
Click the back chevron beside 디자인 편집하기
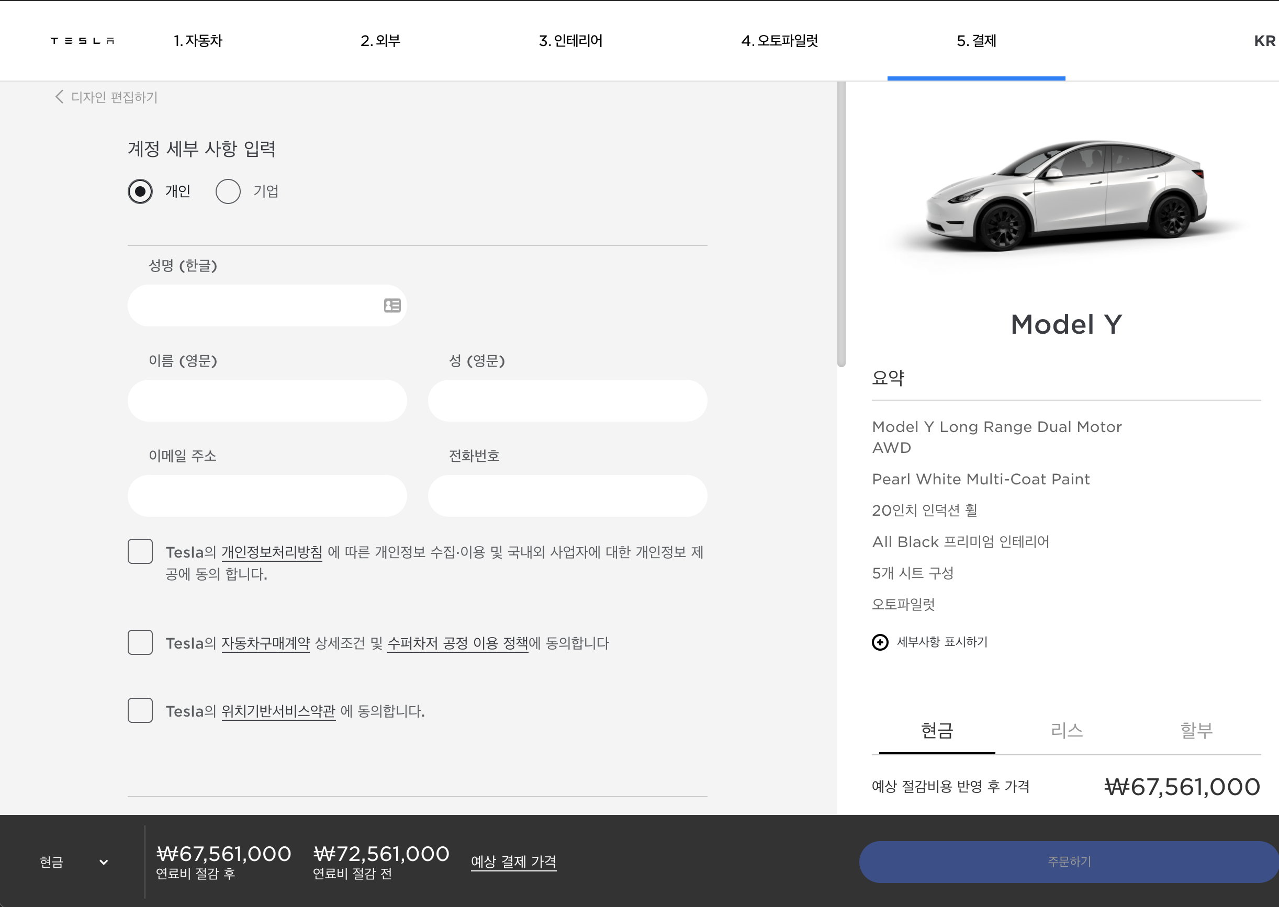click(x=59, y=97)
